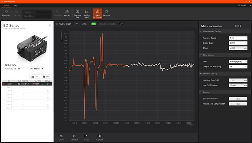The height and width of the screenshot is (143, 252).
Task: Click the Disconnect icon in toolbar
Action: (x=6, y=13)
